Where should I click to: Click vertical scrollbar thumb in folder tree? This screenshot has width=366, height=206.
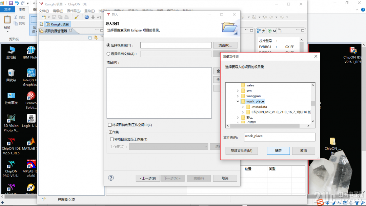coord(313,103)
